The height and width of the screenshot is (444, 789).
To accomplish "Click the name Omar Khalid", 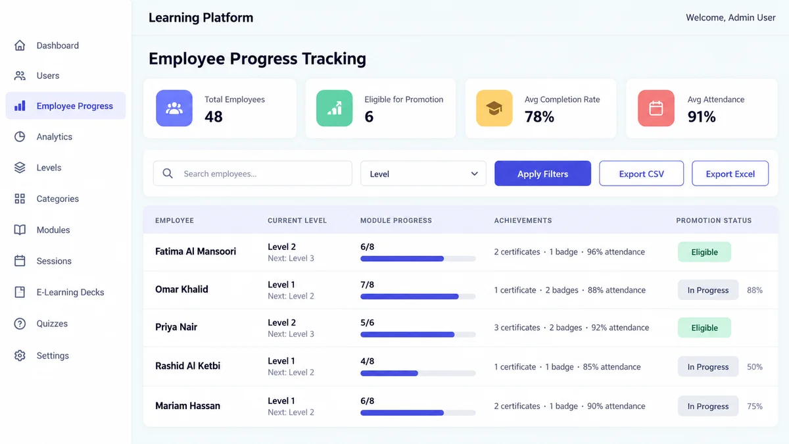I will [x=181, y=289].
